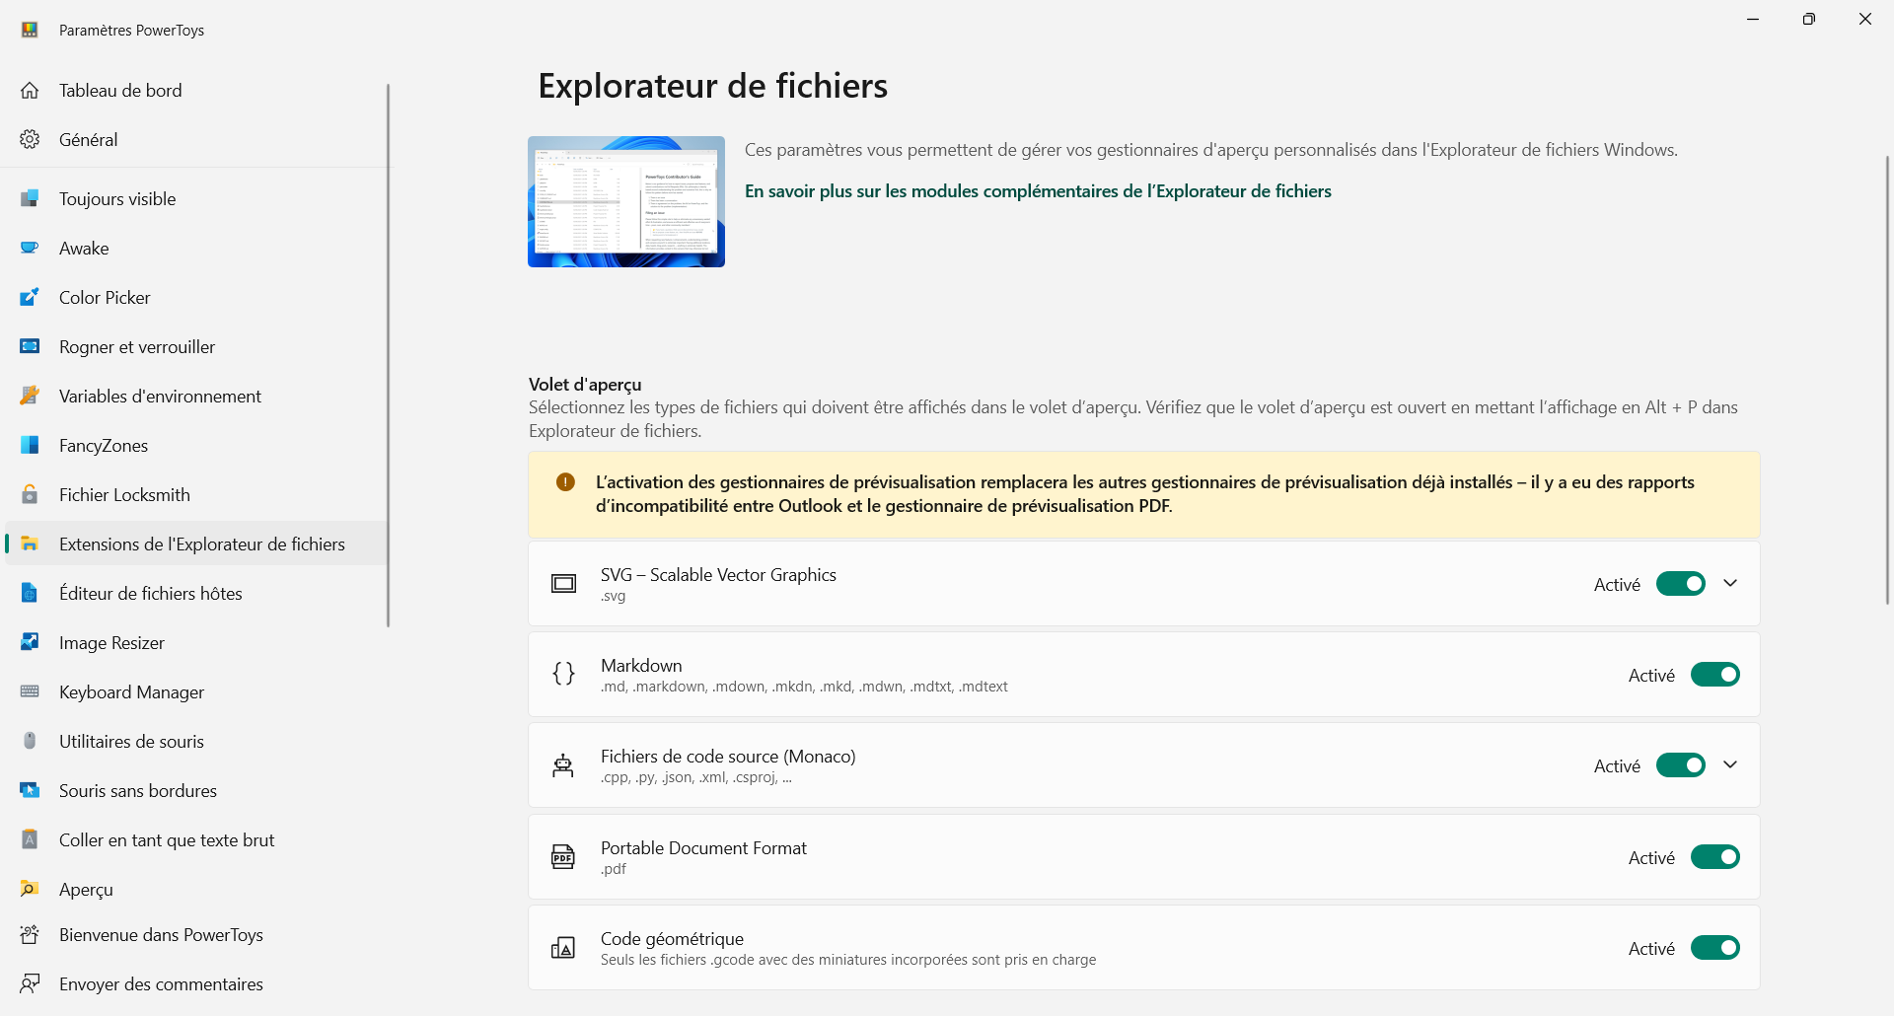This screenshot has height=1016, width=1894.
Task: Click the Extensions de l'Explorateur folder icon
Action: [x=30, y=544]
